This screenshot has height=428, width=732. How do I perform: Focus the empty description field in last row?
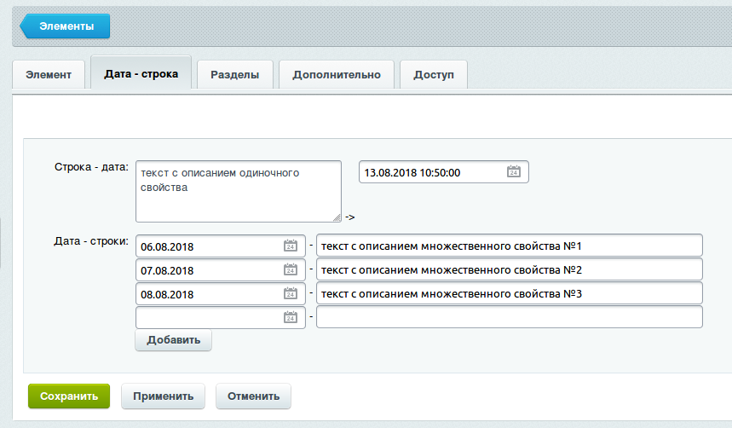(x=509, y=317)
